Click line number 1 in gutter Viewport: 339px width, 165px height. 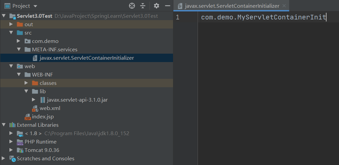(x=177, y=17)
